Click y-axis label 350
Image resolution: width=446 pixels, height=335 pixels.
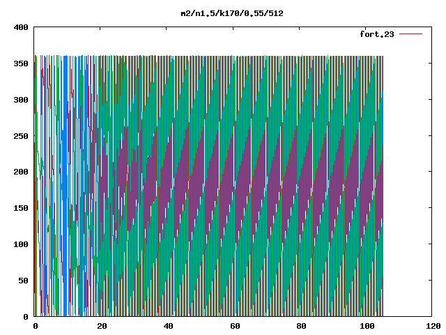(x=21, y=64)
